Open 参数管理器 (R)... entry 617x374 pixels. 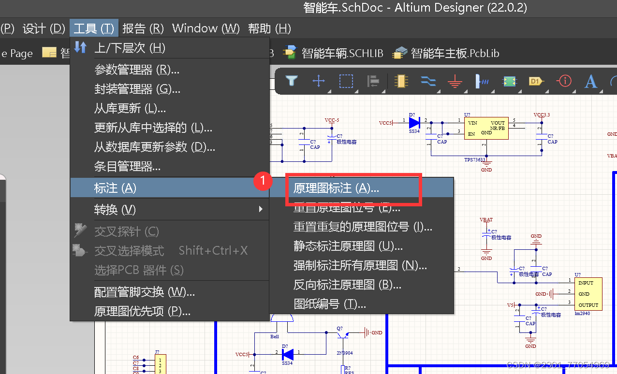tap(170, 70)
